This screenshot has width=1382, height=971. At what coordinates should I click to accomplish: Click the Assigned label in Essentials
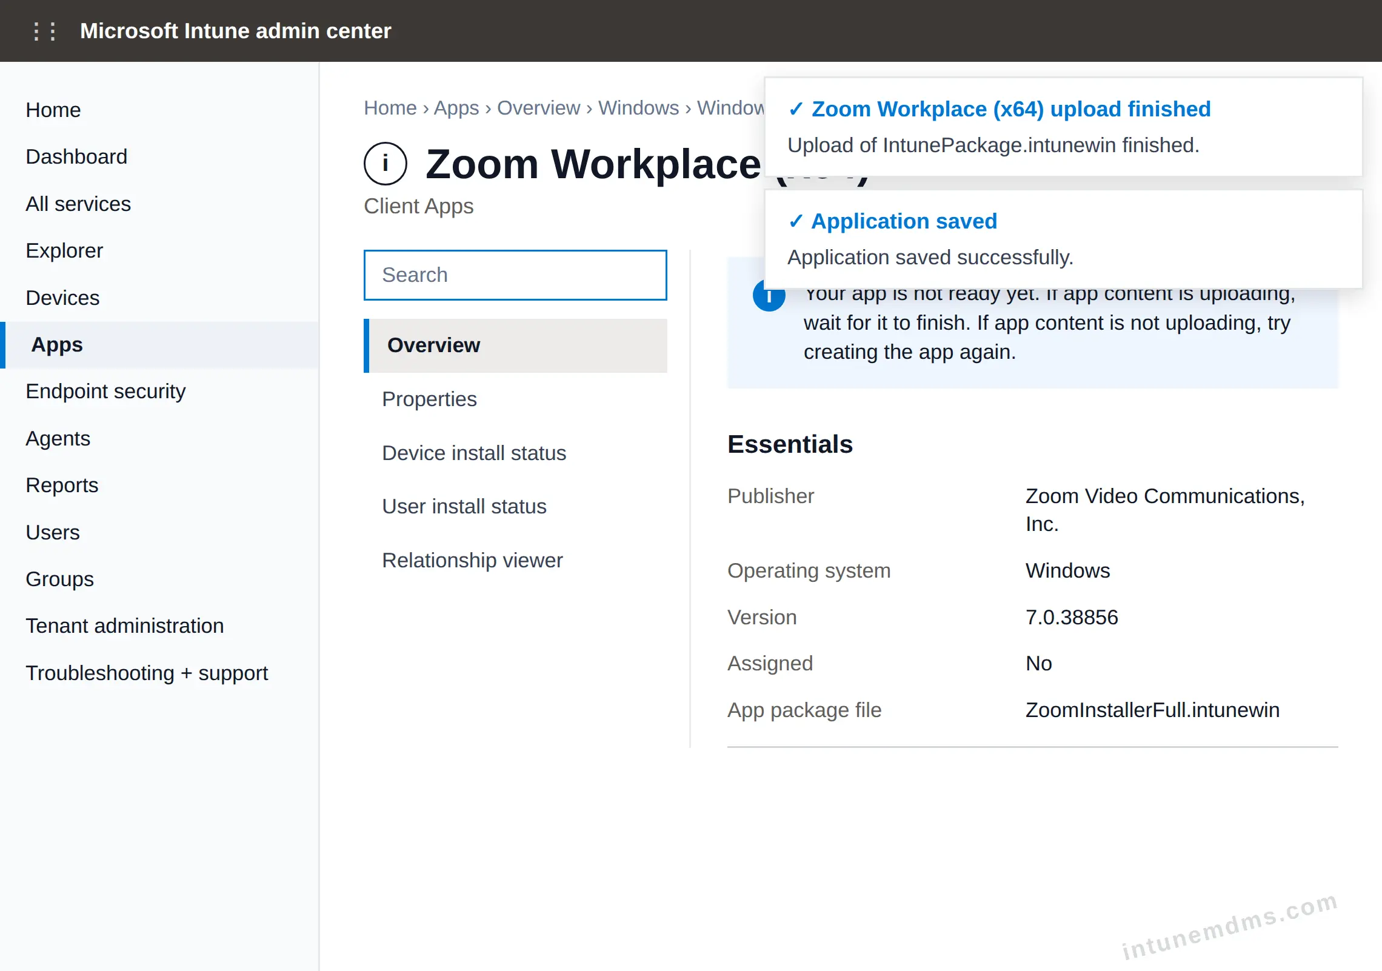click(x=770, y=664)
